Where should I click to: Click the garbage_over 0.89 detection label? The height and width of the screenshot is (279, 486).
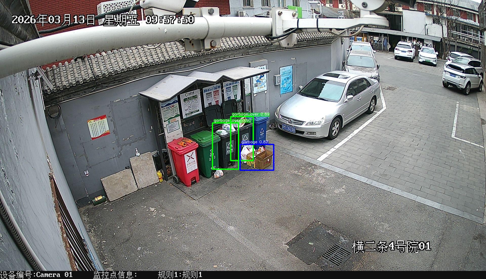click(x=250, y=114)
